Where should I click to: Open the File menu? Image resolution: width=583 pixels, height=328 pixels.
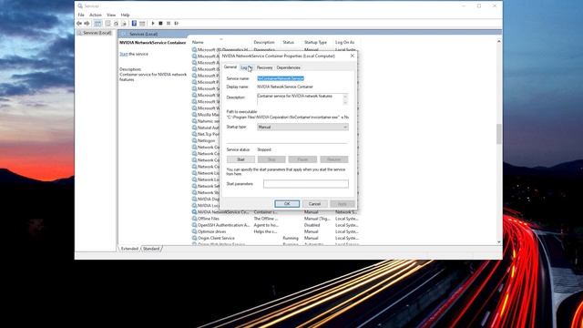coord(81,15)
